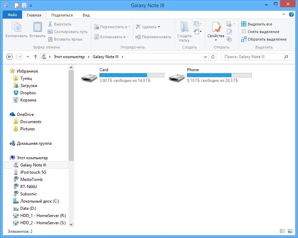
Task: Open the Help question mark icon
Action: click(291, 14)
